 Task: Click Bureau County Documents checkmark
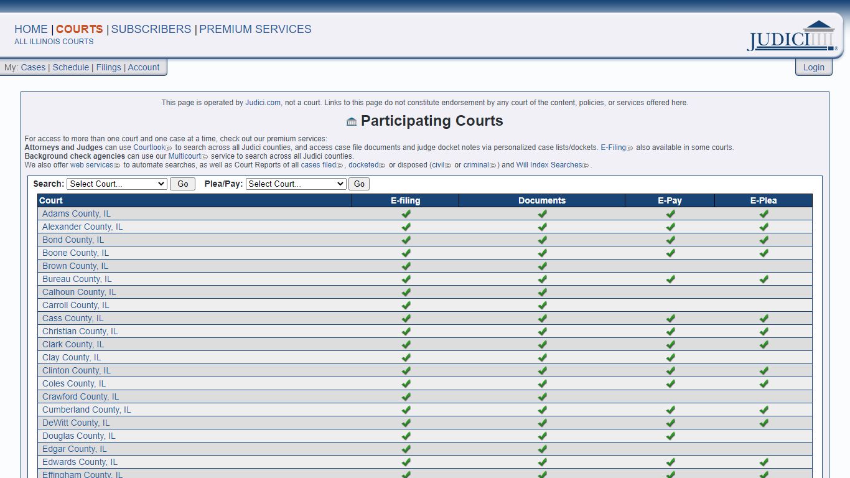[x=542, y=279]
